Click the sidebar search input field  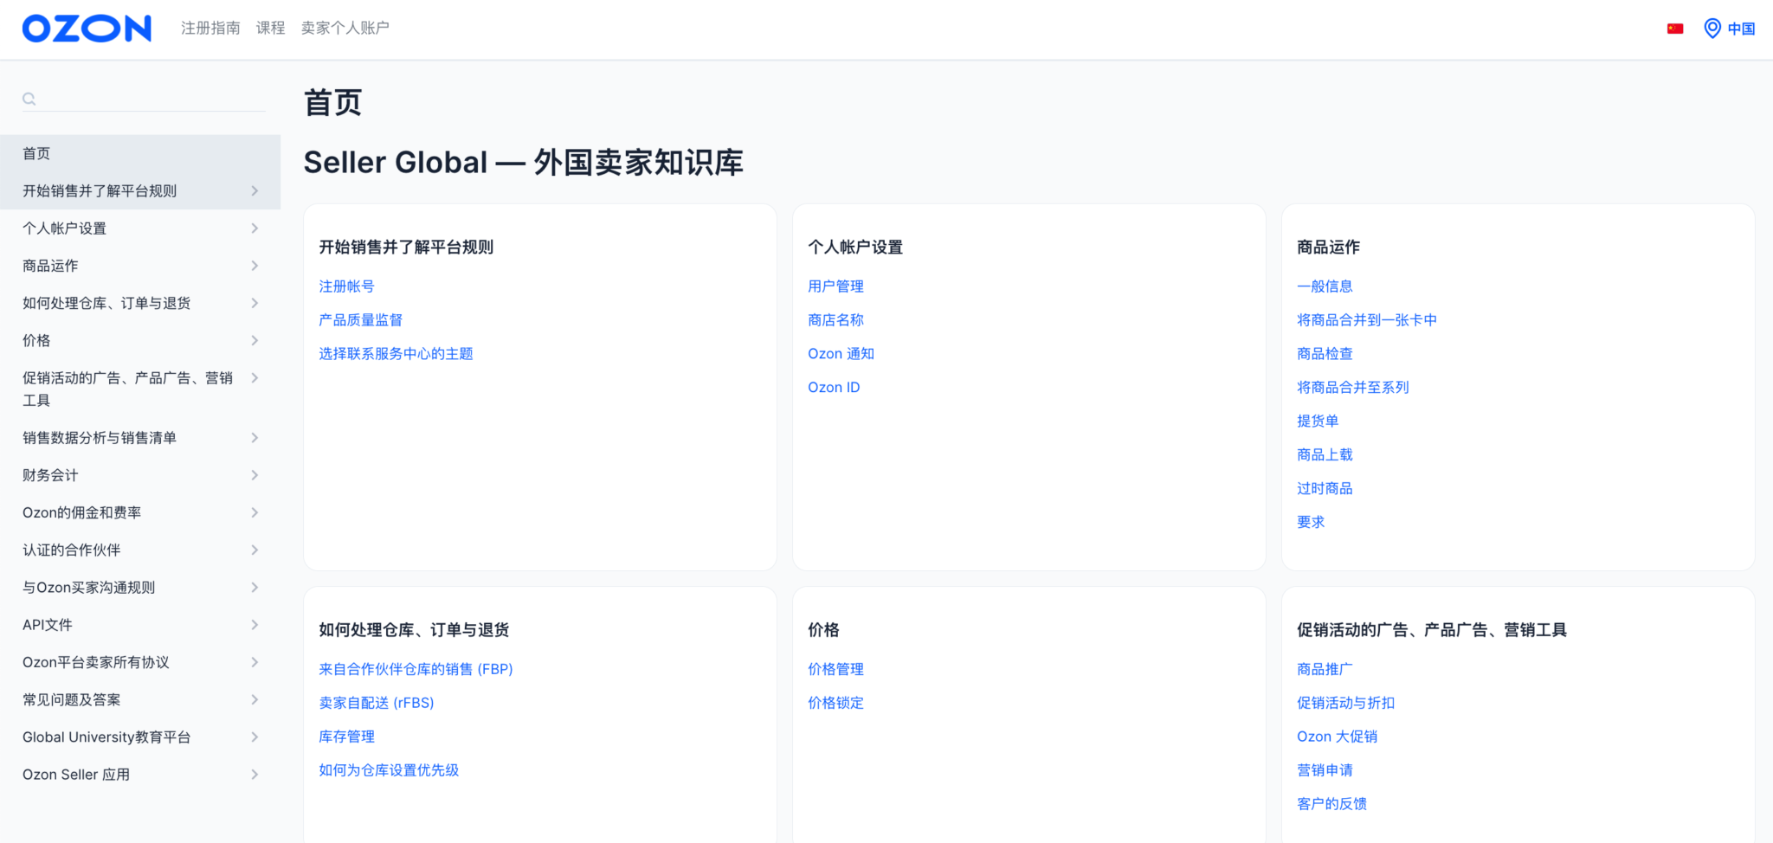[x=143, y=98]
